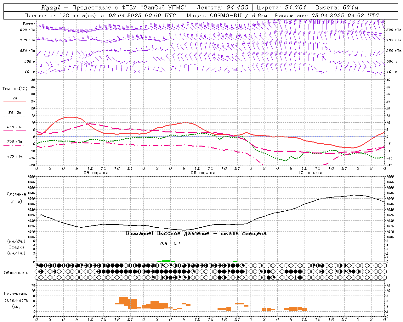
Task: Click the Высота: 671м header entry
Action: pos(337,8)
